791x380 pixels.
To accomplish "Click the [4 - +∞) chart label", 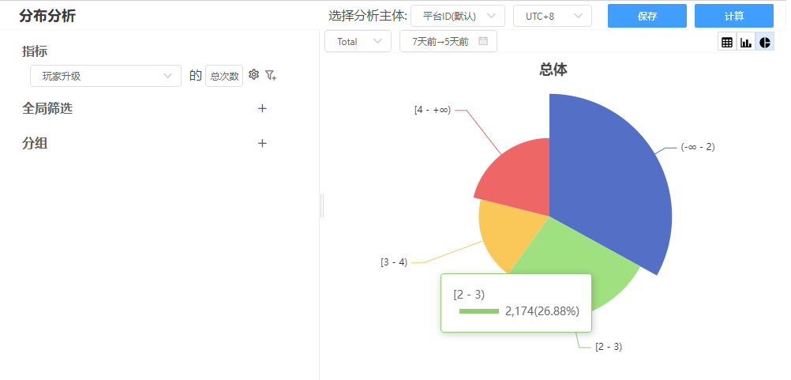I will (x=433, y=110).
